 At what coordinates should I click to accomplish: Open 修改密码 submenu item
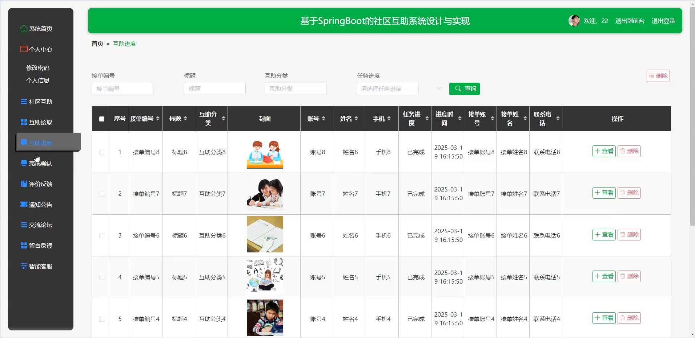[x=38, y=68]
